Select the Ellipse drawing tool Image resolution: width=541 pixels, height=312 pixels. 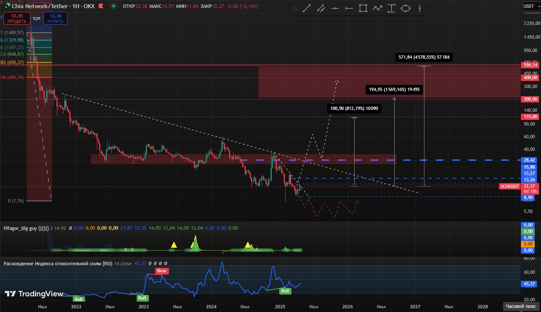pos(405,8)
